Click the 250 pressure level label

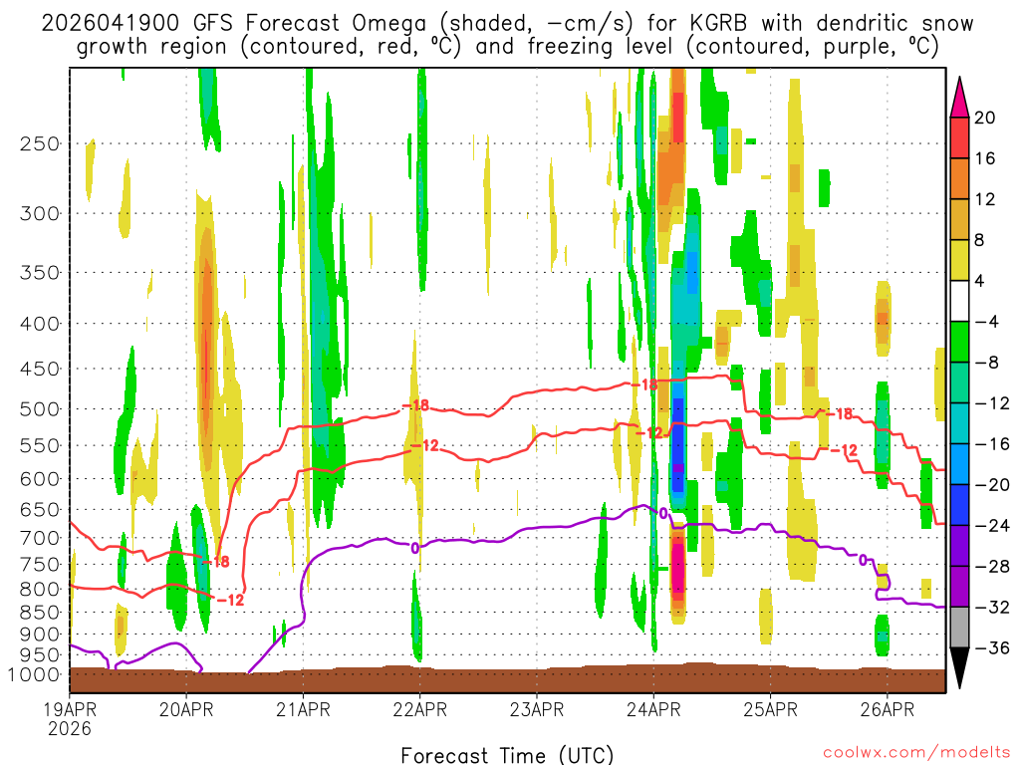(x=40, y=143)
